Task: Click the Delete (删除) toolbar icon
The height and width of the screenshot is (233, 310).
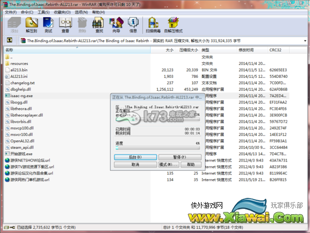Action: tap(82, 25)
